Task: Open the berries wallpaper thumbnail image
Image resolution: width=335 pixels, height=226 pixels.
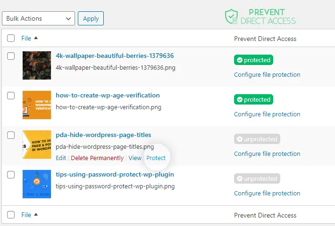Action: (x=37, y=65)
